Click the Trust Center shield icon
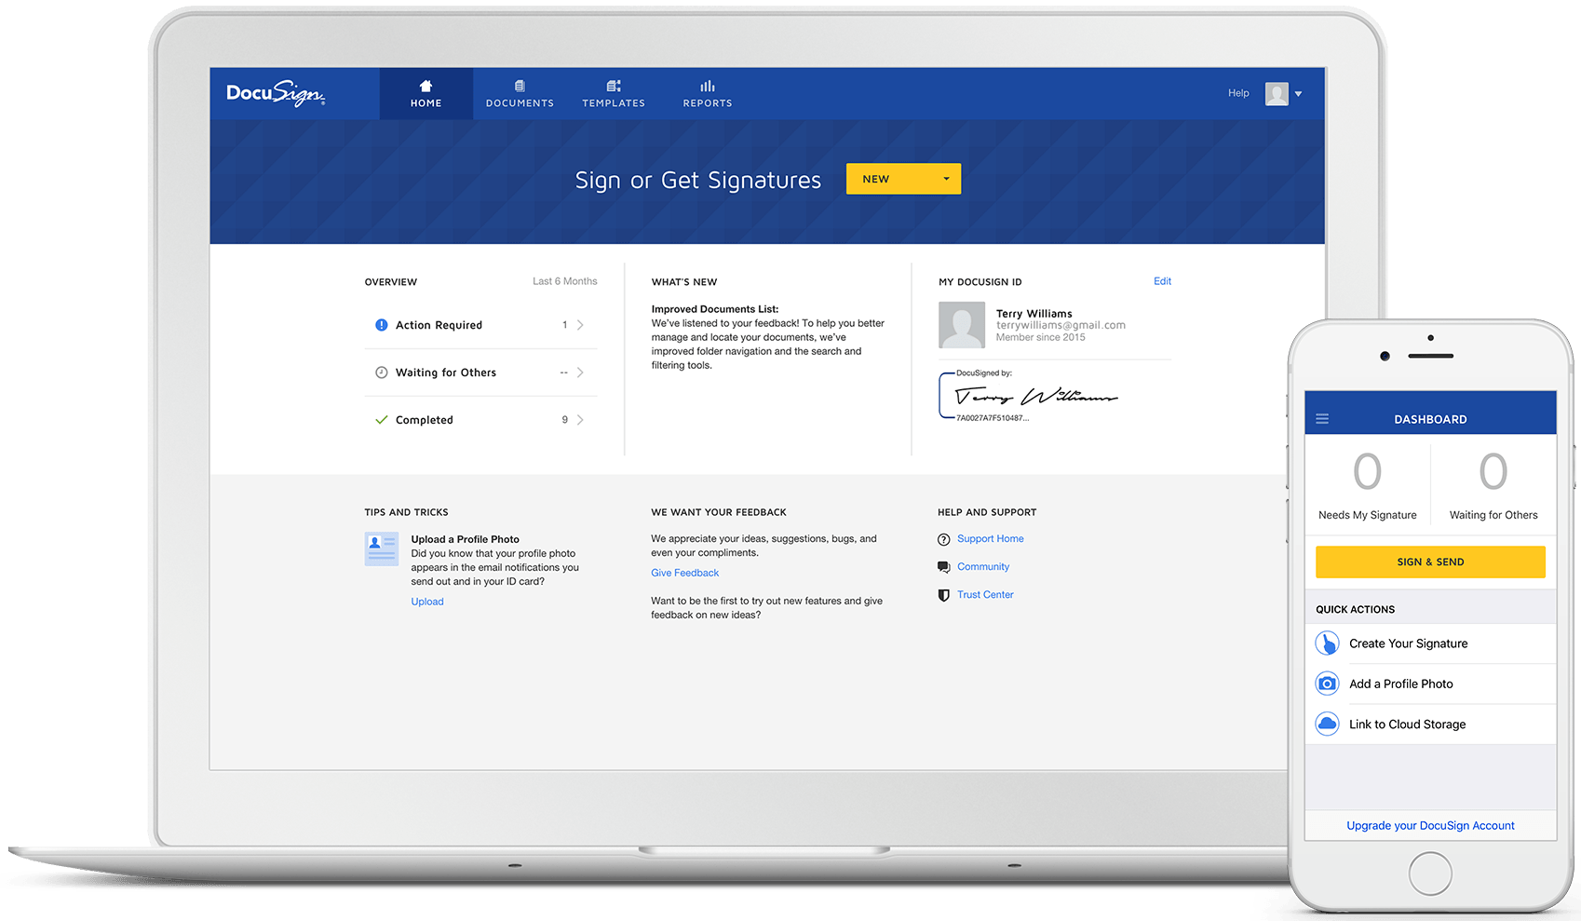This screenshot has width=1581, height=921. coord(943,594)
